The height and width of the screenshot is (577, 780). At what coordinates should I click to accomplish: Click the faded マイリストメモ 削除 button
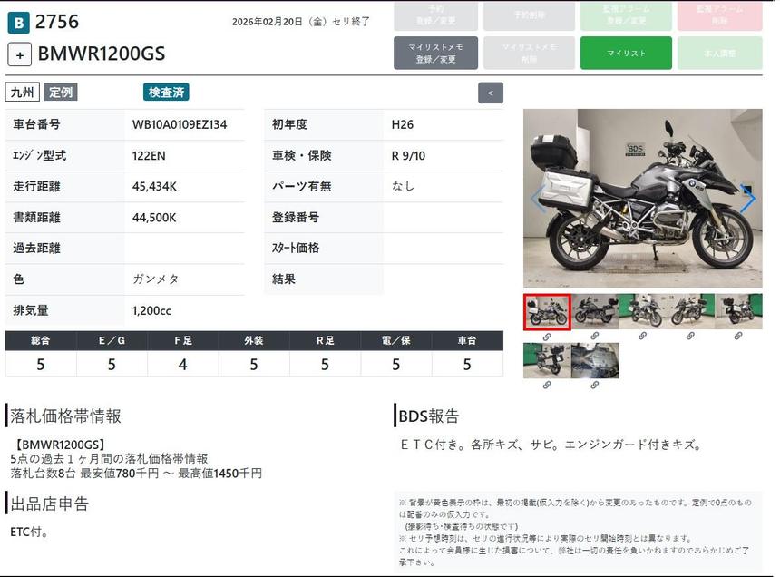point(531,54)
